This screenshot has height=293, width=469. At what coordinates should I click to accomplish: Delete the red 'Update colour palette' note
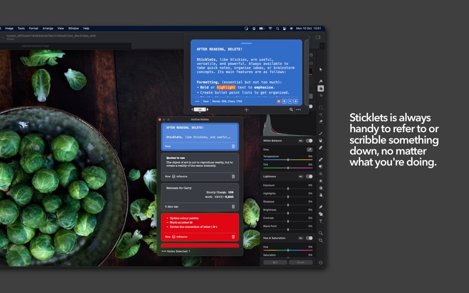(234, 237)
